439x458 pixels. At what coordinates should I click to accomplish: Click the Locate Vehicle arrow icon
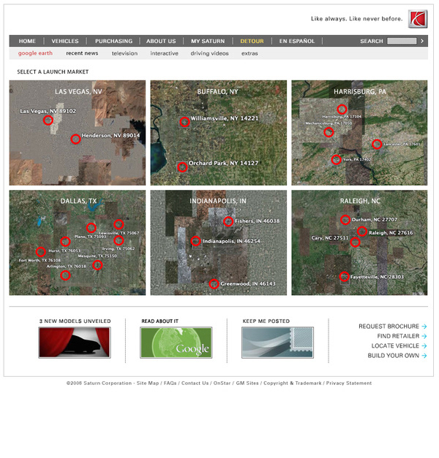(x=424, y=346)
